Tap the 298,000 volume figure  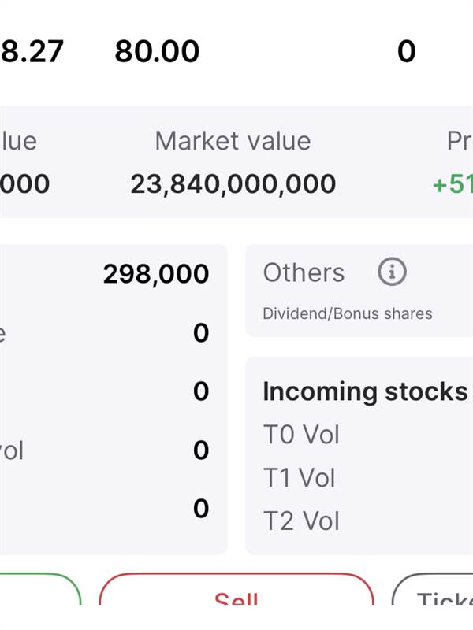click(x=156, y=274)
